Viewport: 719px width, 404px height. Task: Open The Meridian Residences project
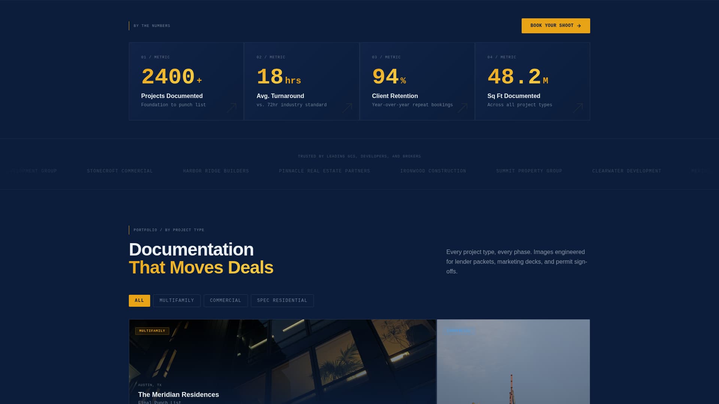click(x=178, y=395)
